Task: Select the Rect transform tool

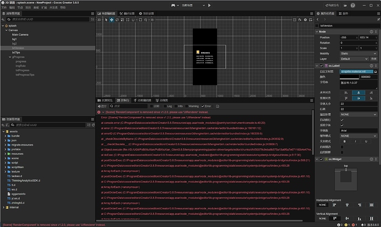Action: [x=128, y=19]
